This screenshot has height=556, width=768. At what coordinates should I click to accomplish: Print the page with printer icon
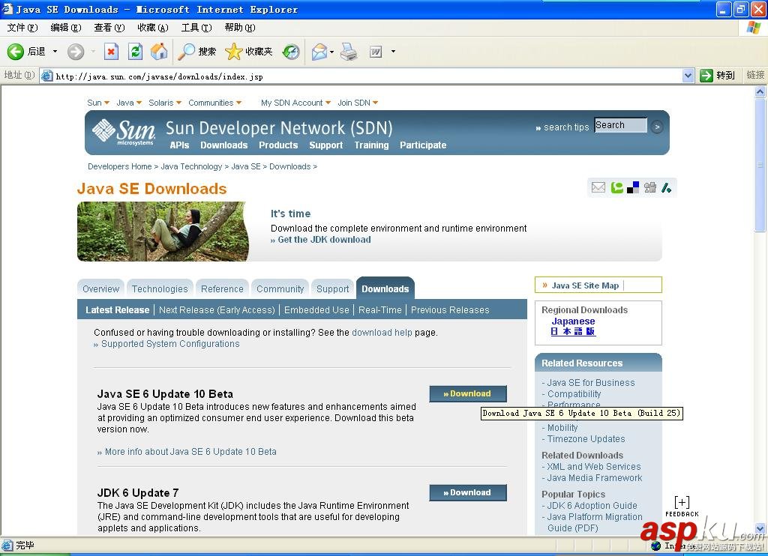(349, 52)
